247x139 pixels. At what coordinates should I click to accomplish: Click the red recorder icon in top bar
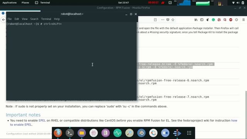pyautogui.click(x=163, y=3)
